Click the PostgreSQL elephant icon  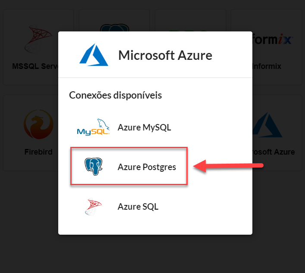(93, 166)
